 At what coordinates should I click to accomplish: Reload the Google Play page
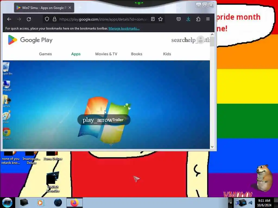click(x=29, y=19)
